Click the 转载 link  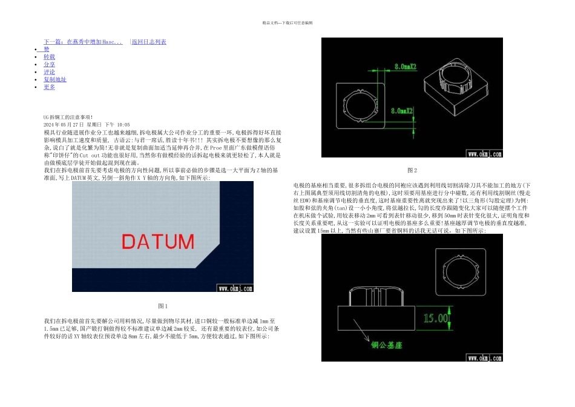pos(49,57)
